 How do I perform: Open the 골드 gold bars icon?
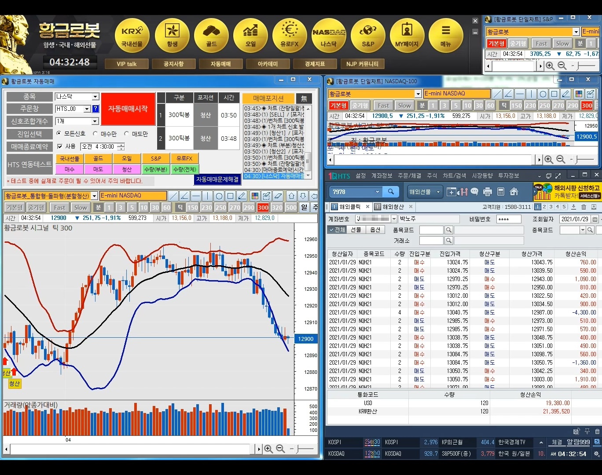click(211, 35)
